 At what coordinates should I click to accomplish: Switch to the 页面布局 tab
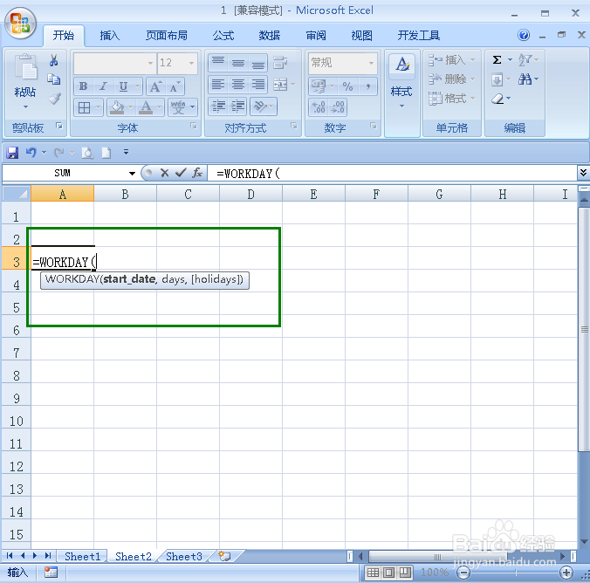(167, 36)
